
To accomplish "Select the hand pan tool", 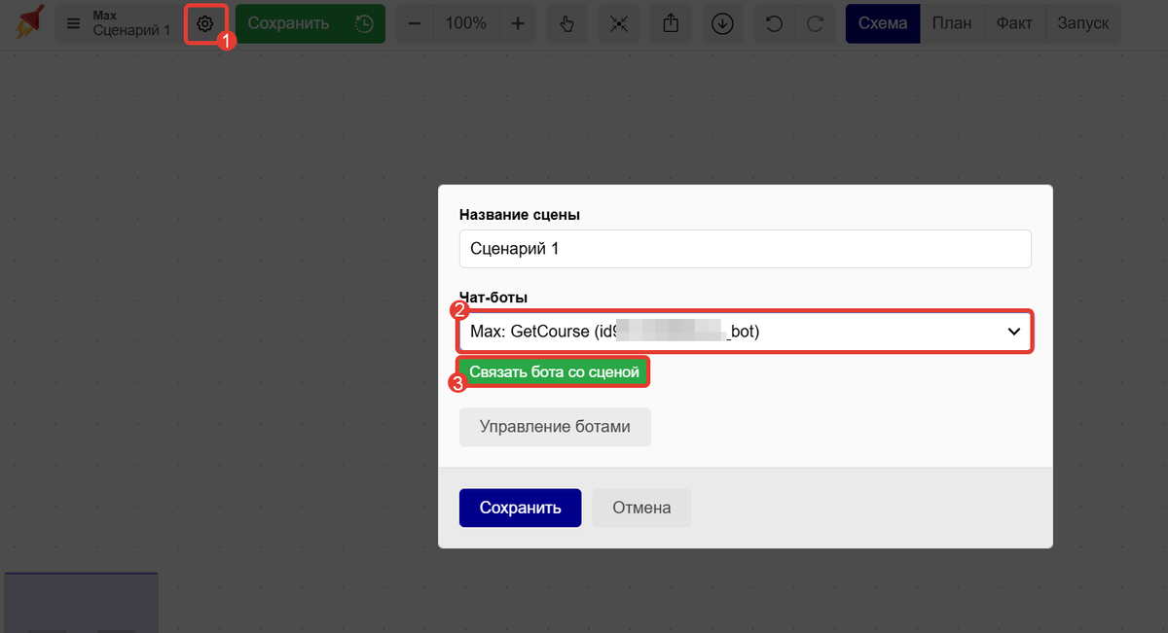I will (x=567, y=22).
